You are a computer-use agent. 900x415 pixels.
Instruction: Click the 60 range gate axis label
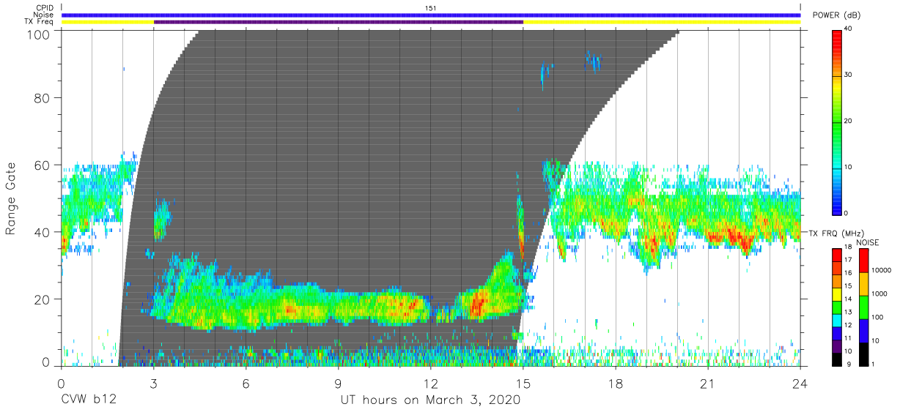43,165
